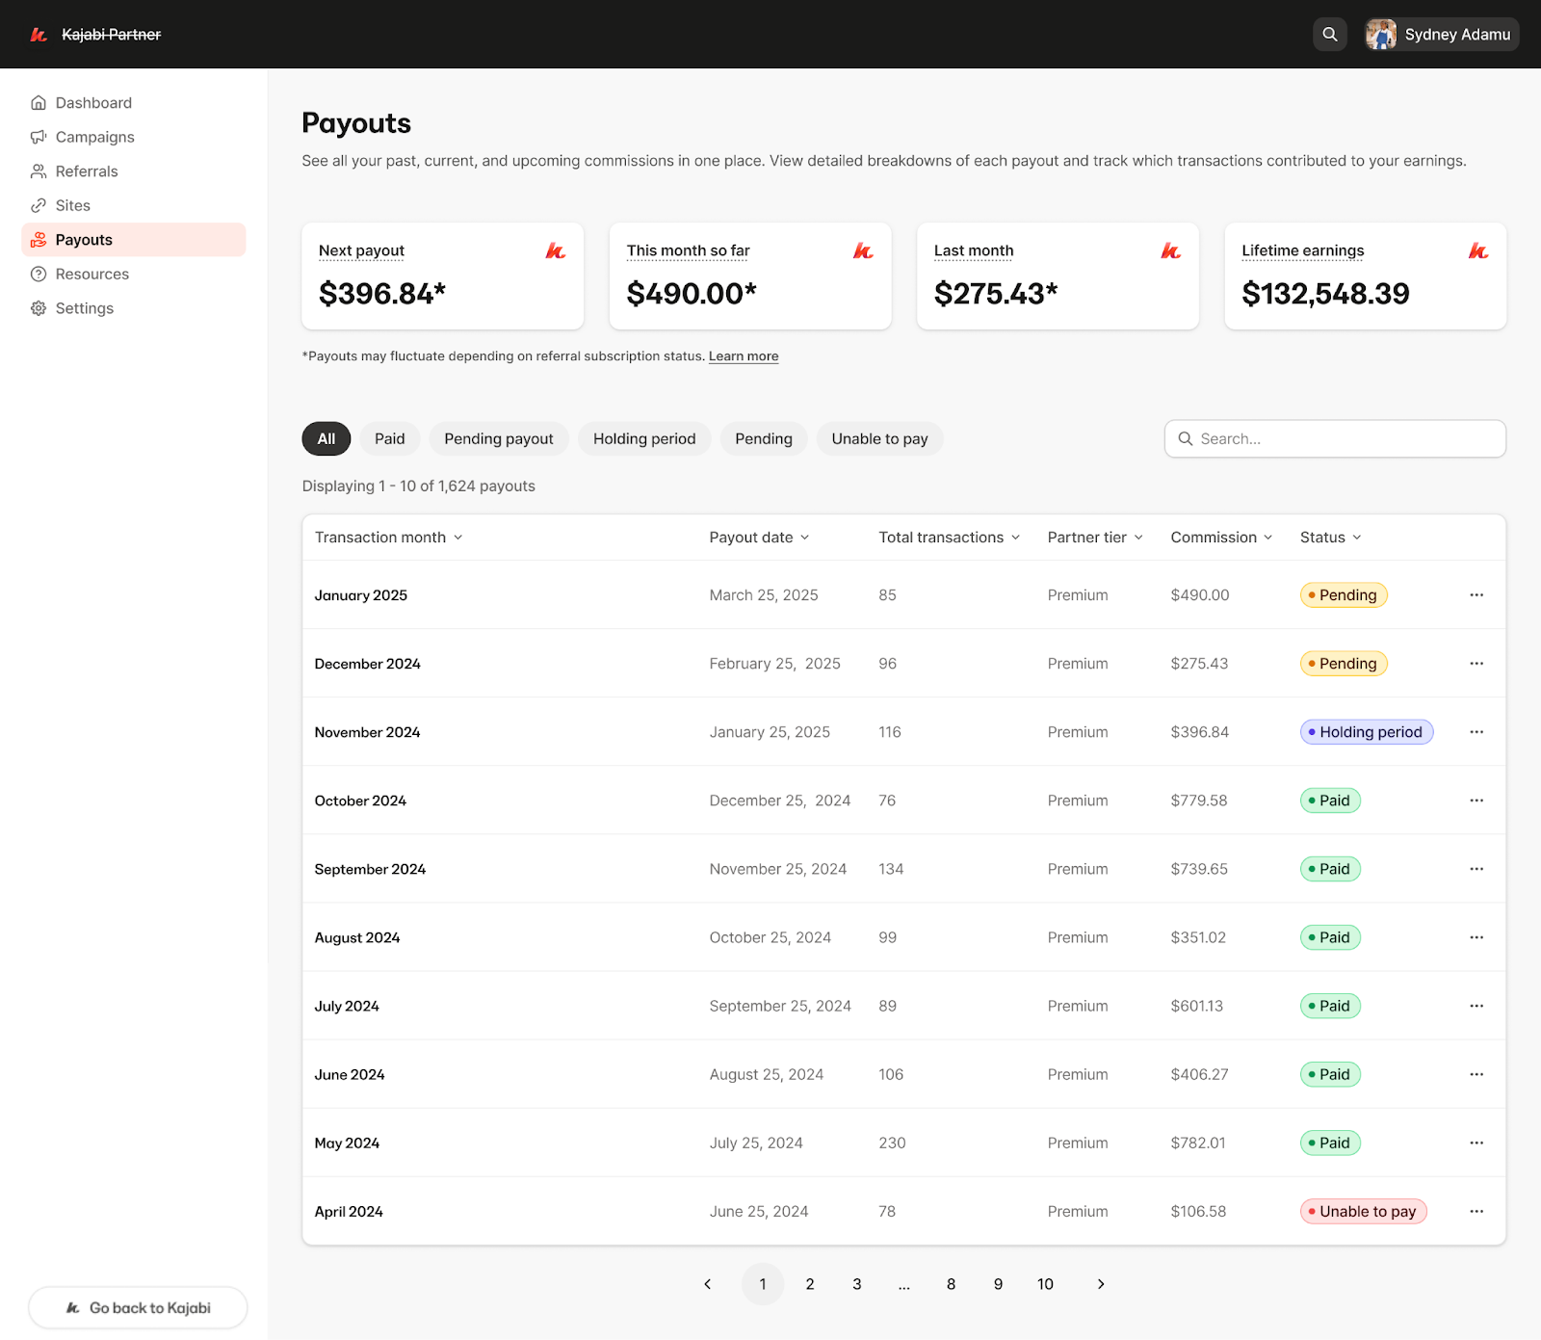This screenshot has height=1340, width=1541.
Task: Select the Sites link icon
Action: 39,204
